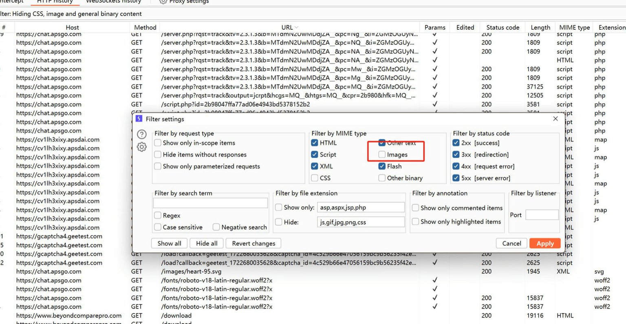Click the Hide extensions field
The width and height of the screenshot is (626, 324).
[x=361, y=222]
